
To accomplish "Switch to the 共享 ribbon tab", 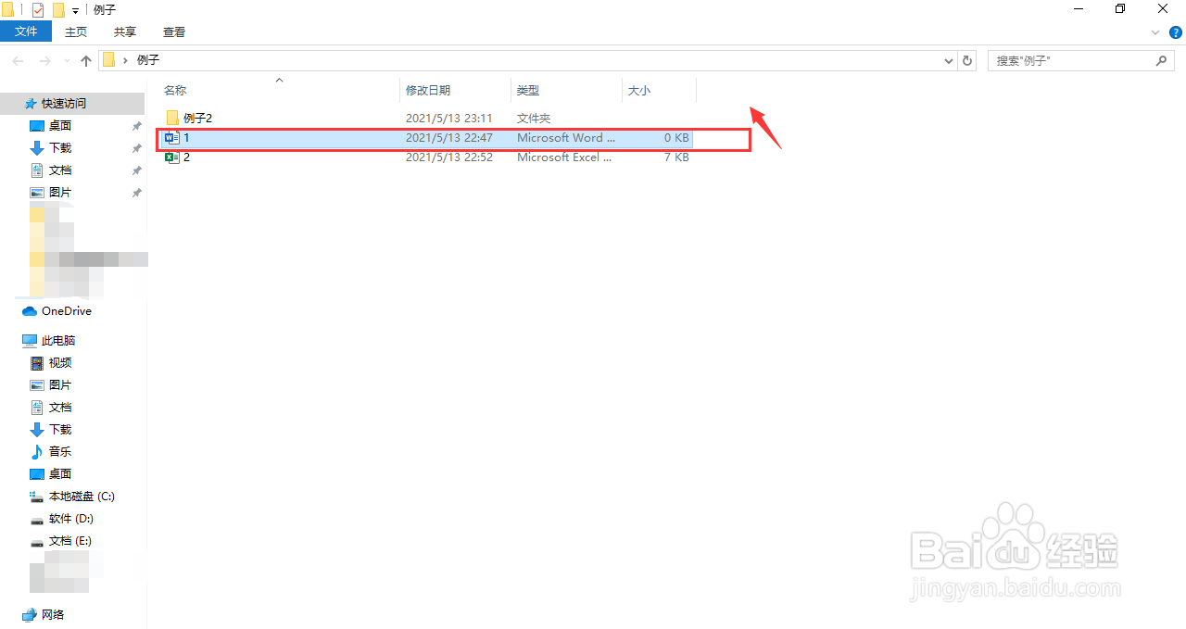I will (125, 31).
